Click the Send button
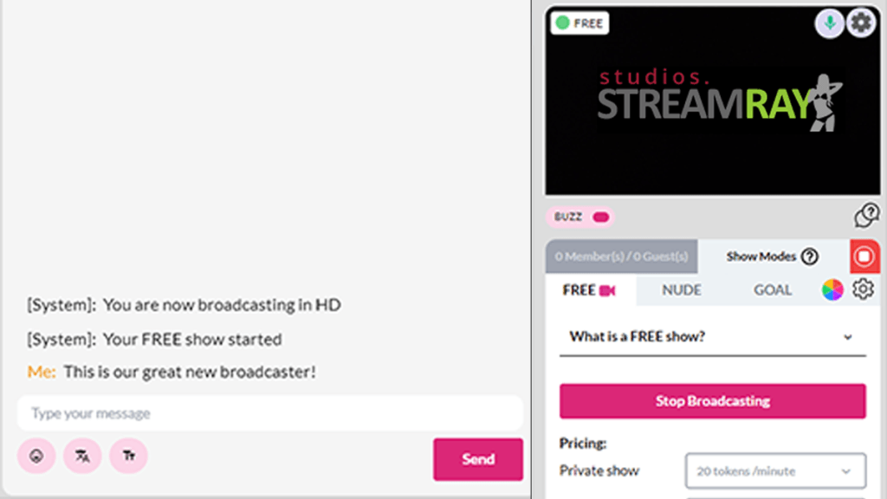This screenshot has height=499, width=887. (478, 459)
